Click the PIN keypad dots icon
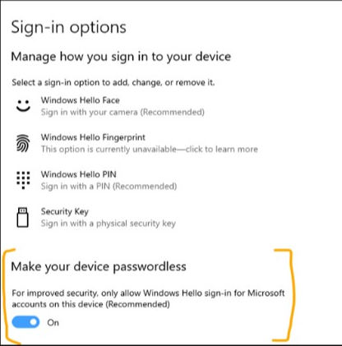Viewport: 342px width, 346px height. [x=23, y=180]
